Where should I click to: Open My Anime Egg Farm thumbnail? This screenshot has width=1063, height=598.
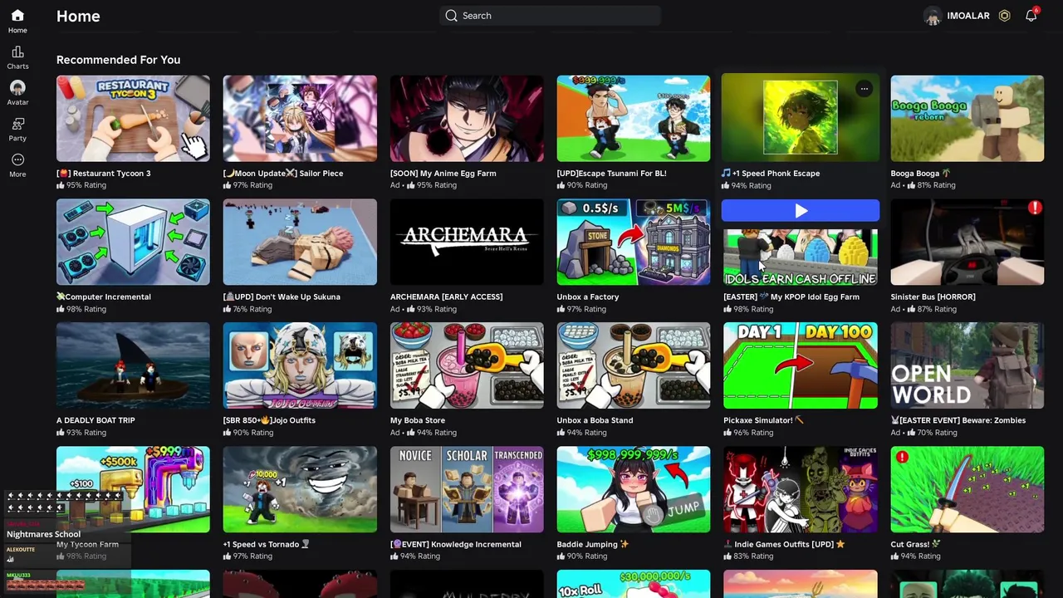click(x=467, y=119)
